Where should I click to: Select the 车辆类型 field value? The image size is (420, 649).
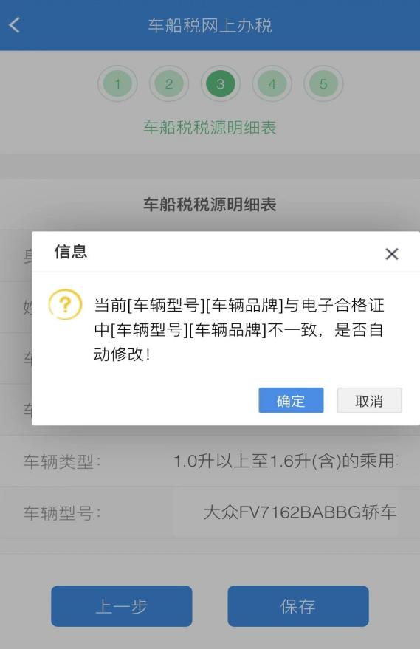286,461
